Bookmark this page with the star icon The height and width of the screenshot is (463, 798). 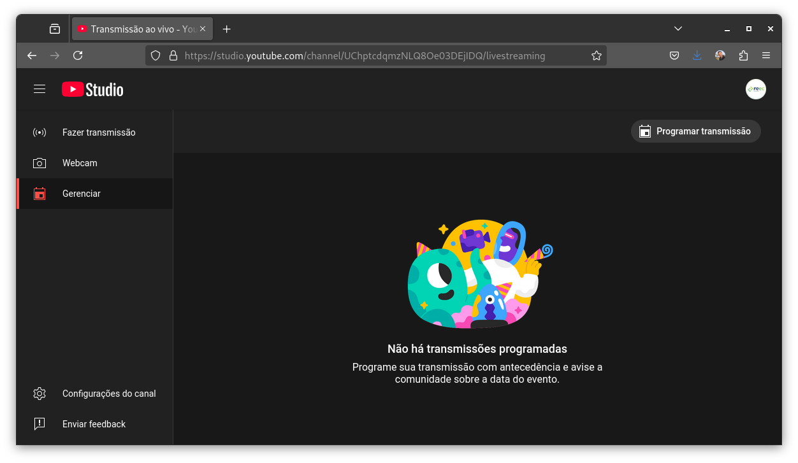pos(597,55)
